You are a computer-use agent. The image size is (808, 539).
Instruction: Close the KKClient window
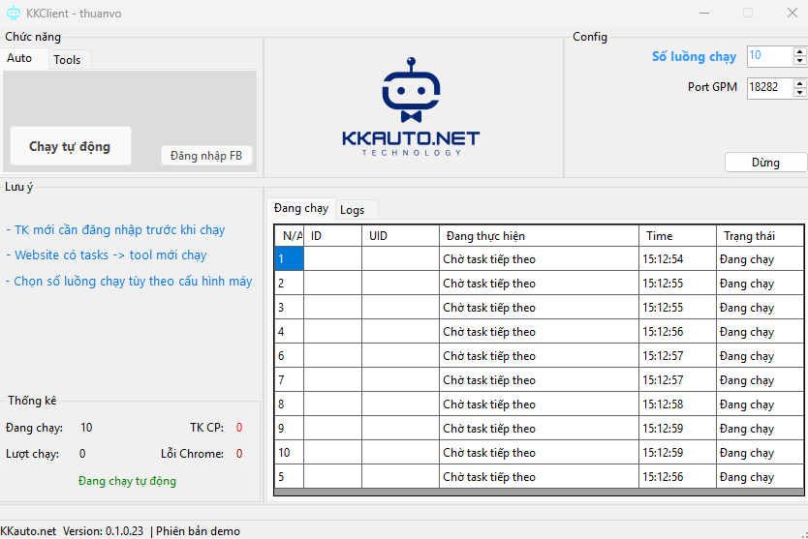792,13
